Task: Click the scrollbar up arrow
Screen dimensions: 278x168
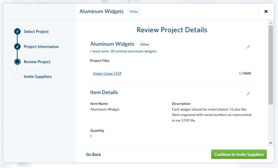Action: click(x=271, y=23)
